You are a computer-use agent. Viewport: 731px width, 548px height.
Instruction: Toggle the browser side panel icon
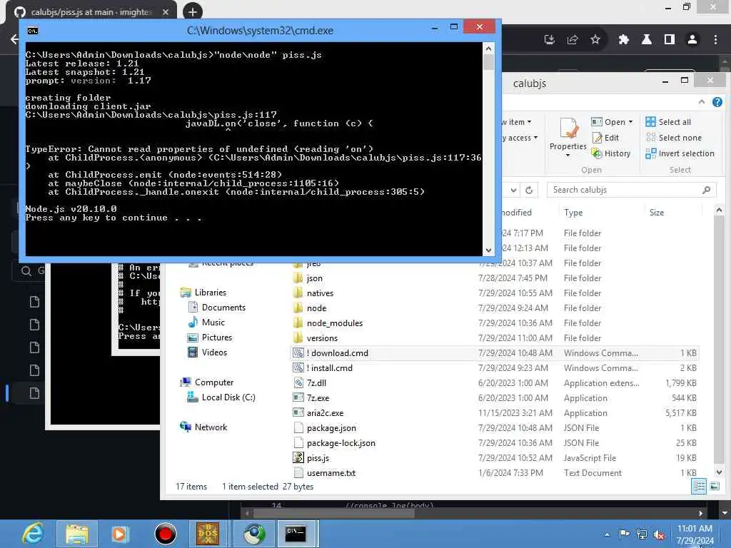[x=670, y=40]
